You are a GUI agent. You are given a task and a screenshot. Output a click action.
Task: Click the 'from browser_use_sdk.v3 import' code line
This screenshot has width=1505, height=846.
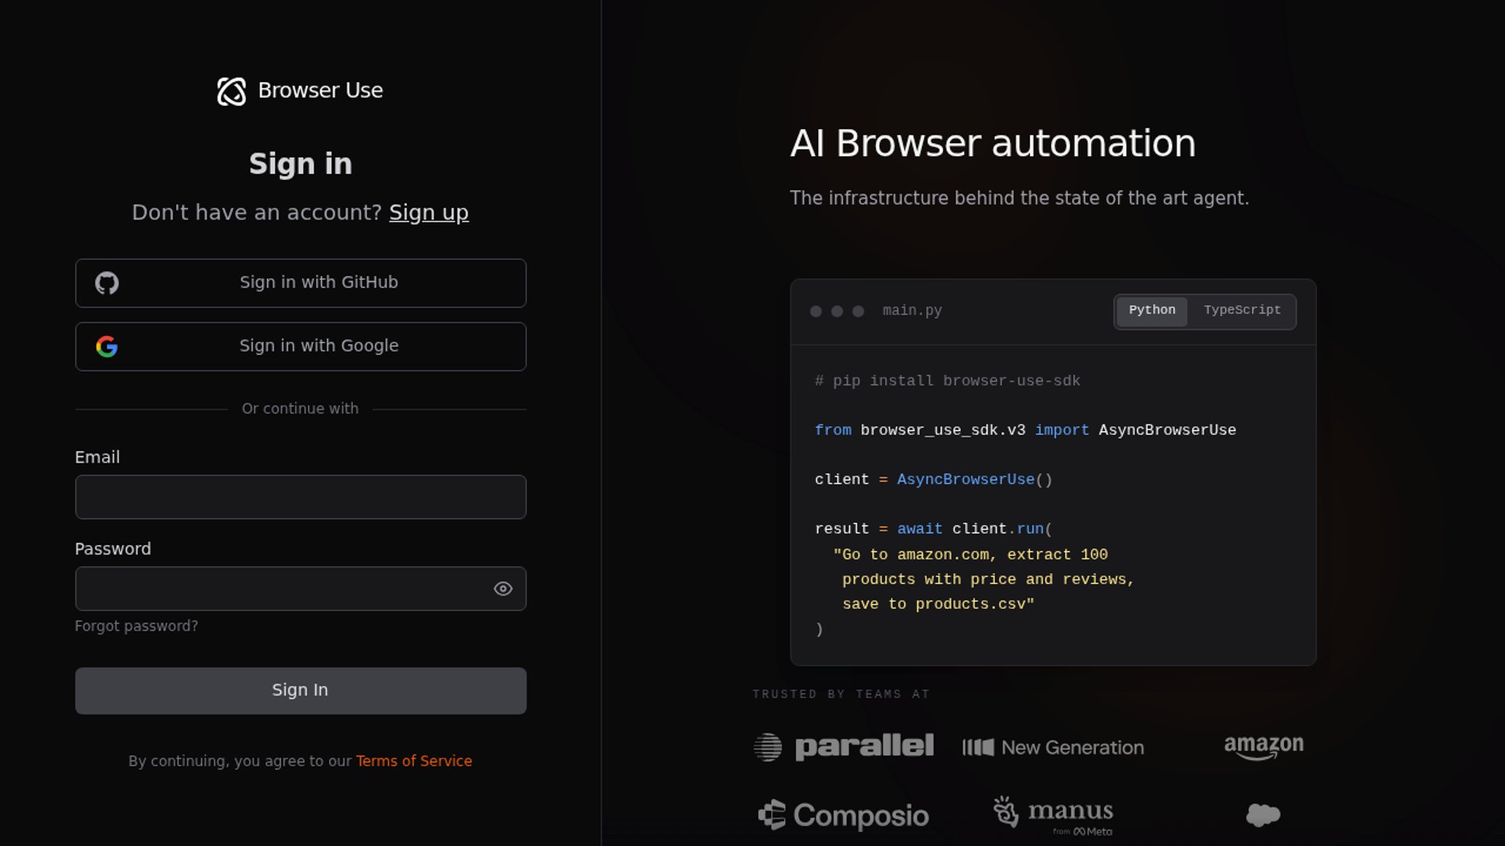coord(1024,430)
